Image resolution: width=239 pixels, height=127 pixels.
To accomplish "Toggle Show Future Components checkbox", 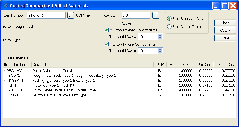I will click(106, 44).
